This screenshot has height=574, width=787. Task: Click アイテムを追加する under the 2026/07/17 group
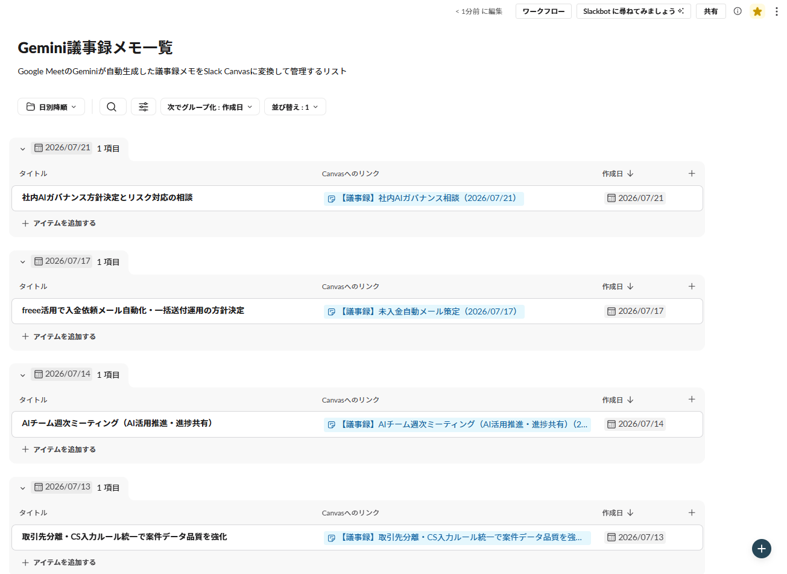click(59, 337)
